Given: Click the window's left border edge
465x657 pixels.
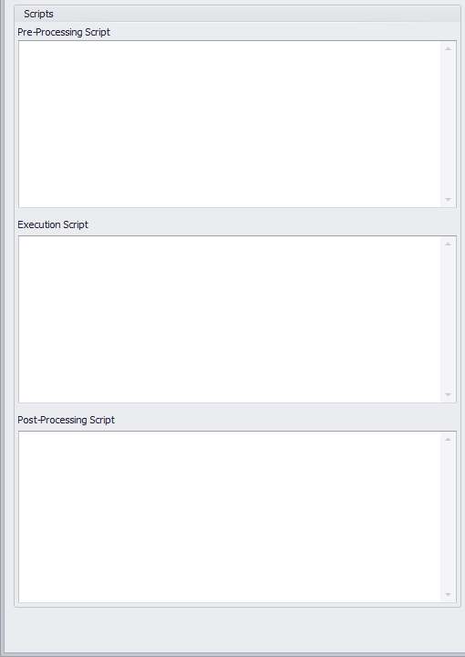Looking at the screenshot, I should [2, 327].
